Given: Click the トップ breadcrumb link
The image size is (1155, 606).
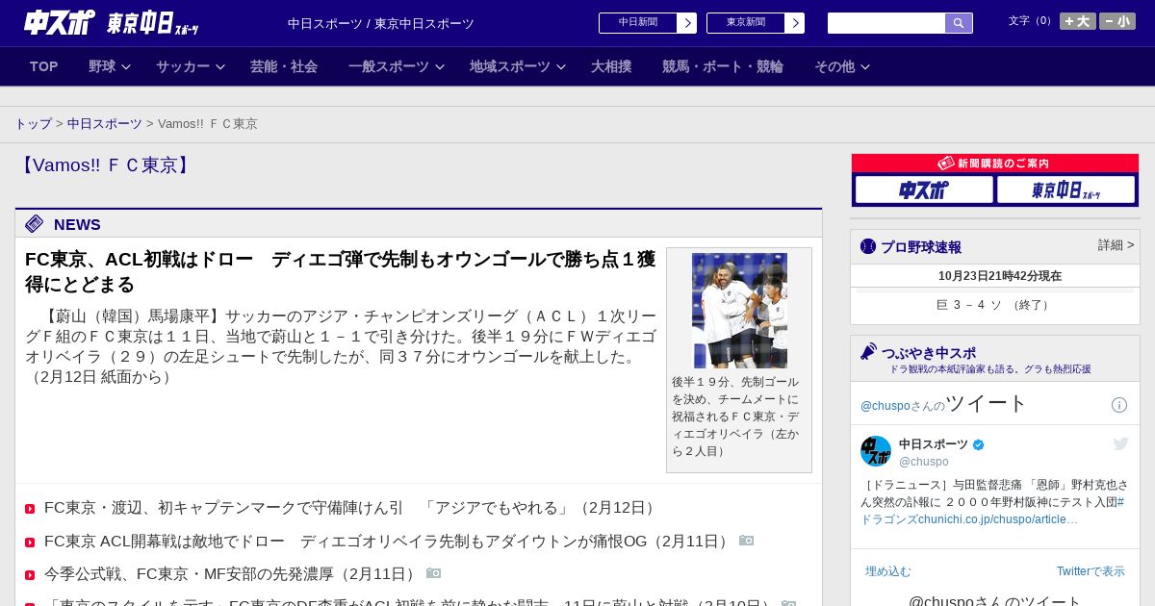Looking at the screenshot, I should click(x=34, y=124).
